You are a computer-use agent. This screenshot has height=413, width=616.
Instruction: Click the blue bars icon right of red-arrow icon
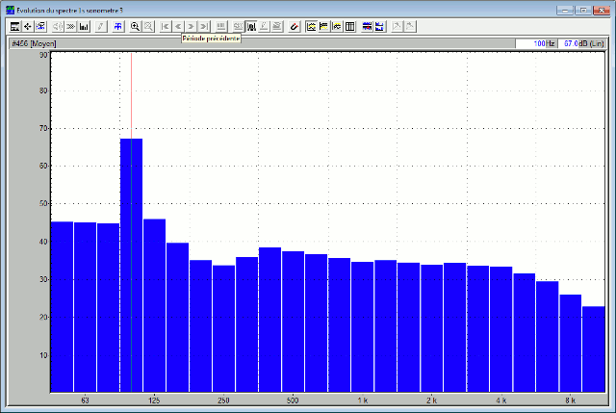(x=379, y=26)
